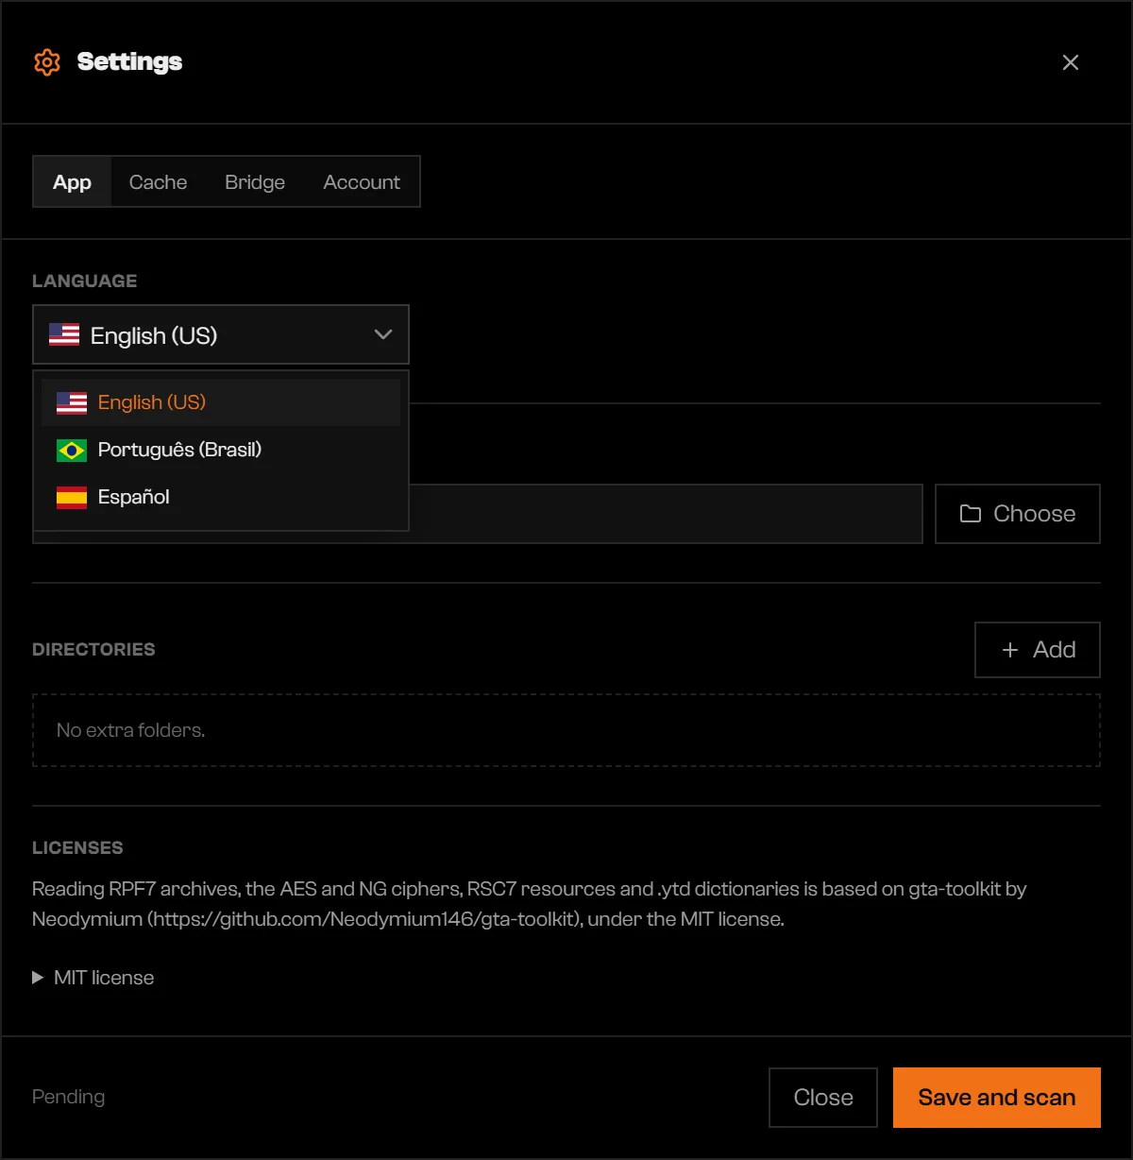Click the plus icon in the Add button

(x=1010, y=650)
